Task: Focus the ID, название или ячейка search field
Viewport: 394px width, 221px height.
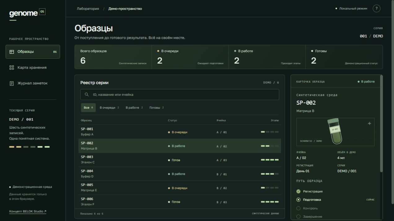Action: pyautogui.click(x=180, y=94)
